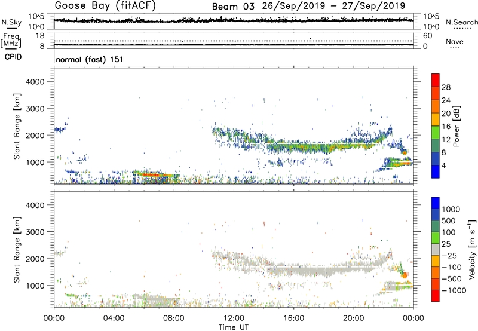Click the 2000 tick on power panel

(35, 135)
